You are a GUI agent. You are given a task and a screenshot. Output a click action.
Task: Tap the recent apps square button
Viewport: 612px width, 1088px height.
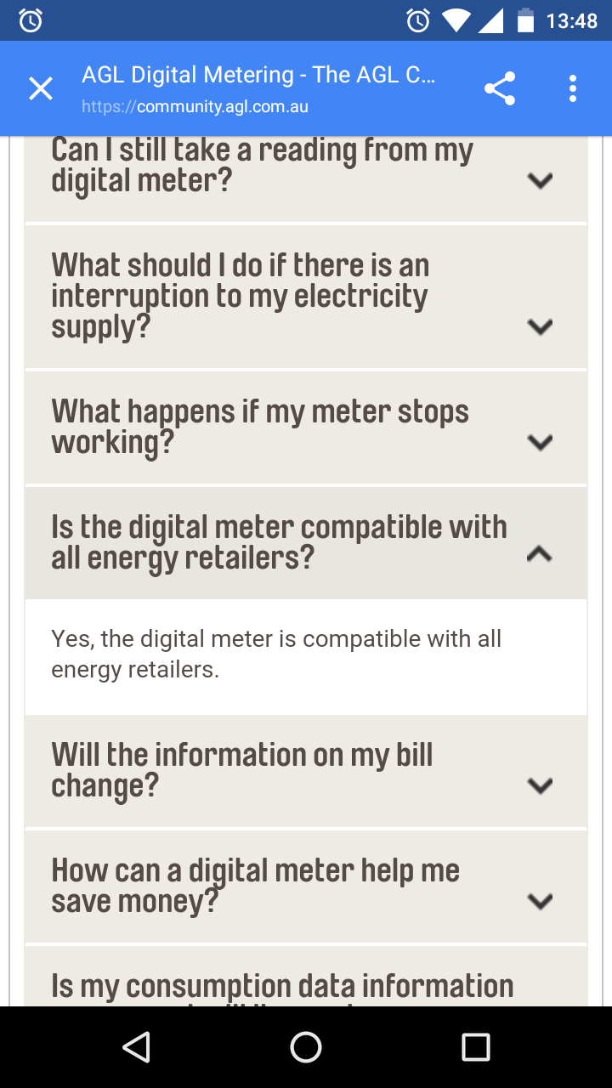point(476,1047)
